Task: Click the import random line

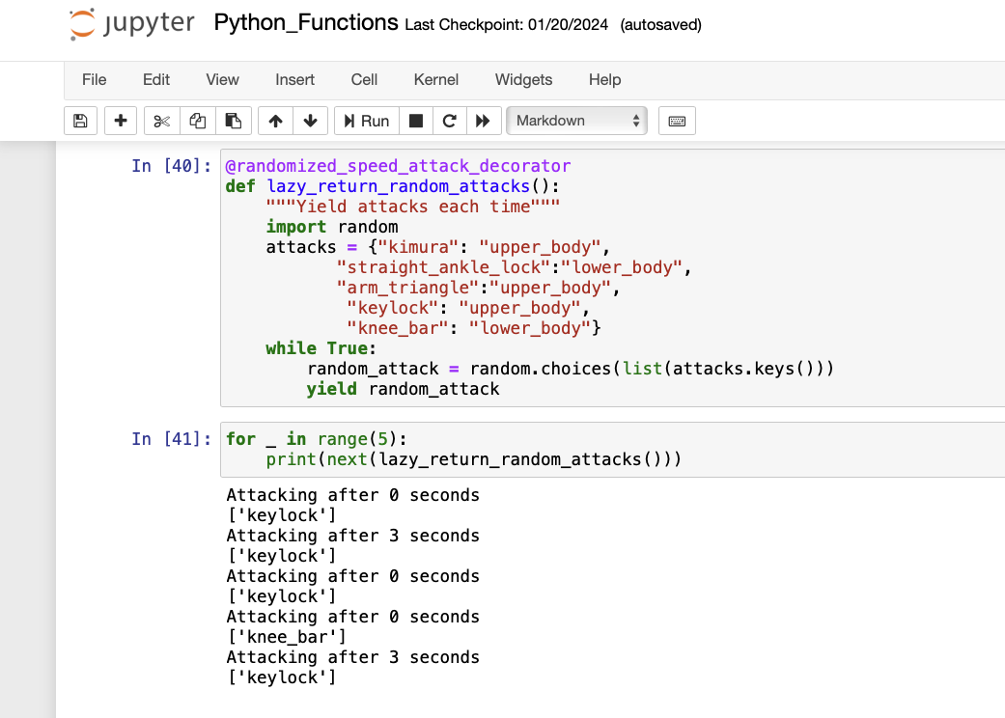Action: click(332, 227)
